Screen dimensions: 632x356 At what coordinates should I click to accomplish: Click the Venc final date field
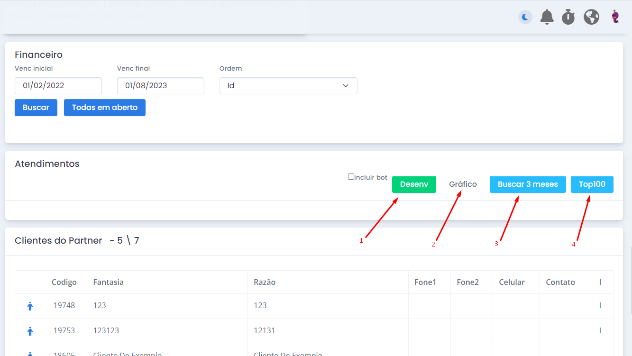click(x=160, y=86)
